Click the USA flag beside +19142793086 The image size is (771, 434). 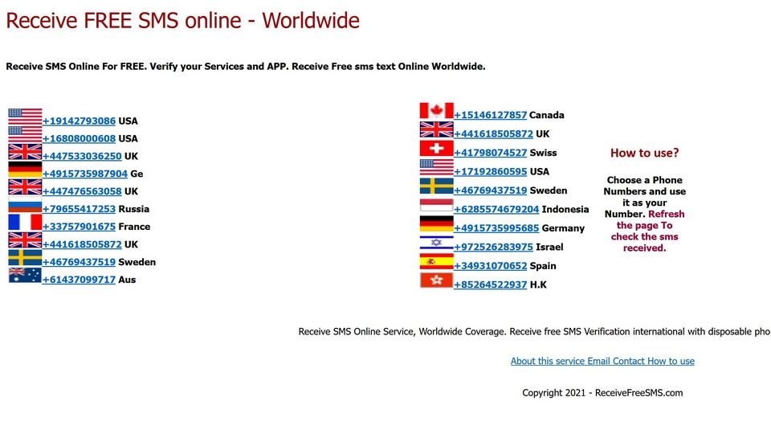[25, 117]
